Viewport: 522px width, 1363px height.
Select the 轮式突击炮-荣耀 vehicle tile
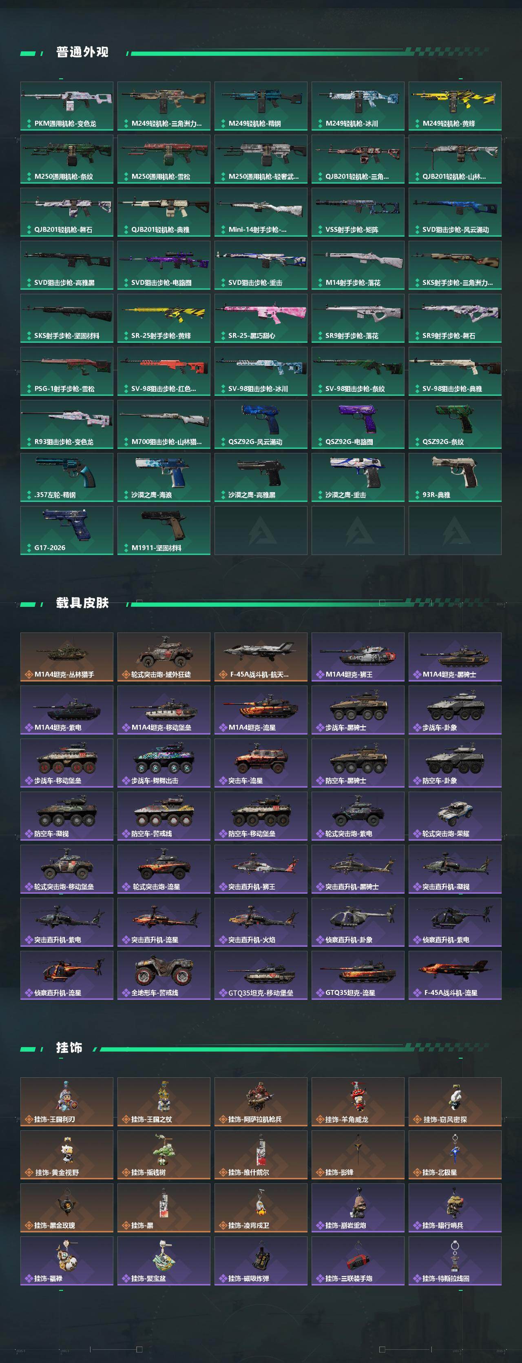click(455, 816)
